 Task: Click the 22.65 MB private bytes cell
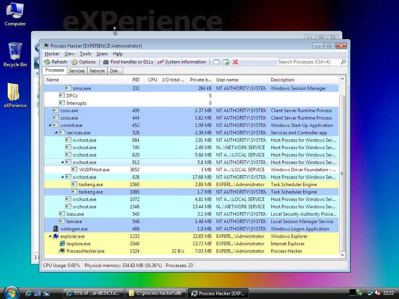click(x=202, y=236)
